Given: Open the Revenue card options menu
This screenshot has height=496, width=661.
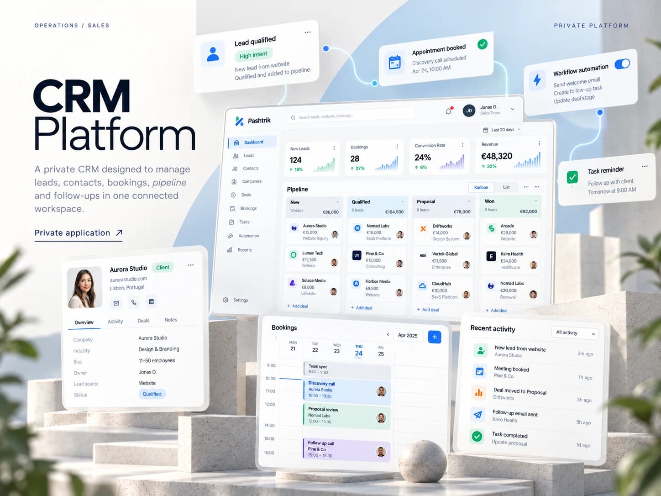Looking at the screenshot, I should (539, 143).
